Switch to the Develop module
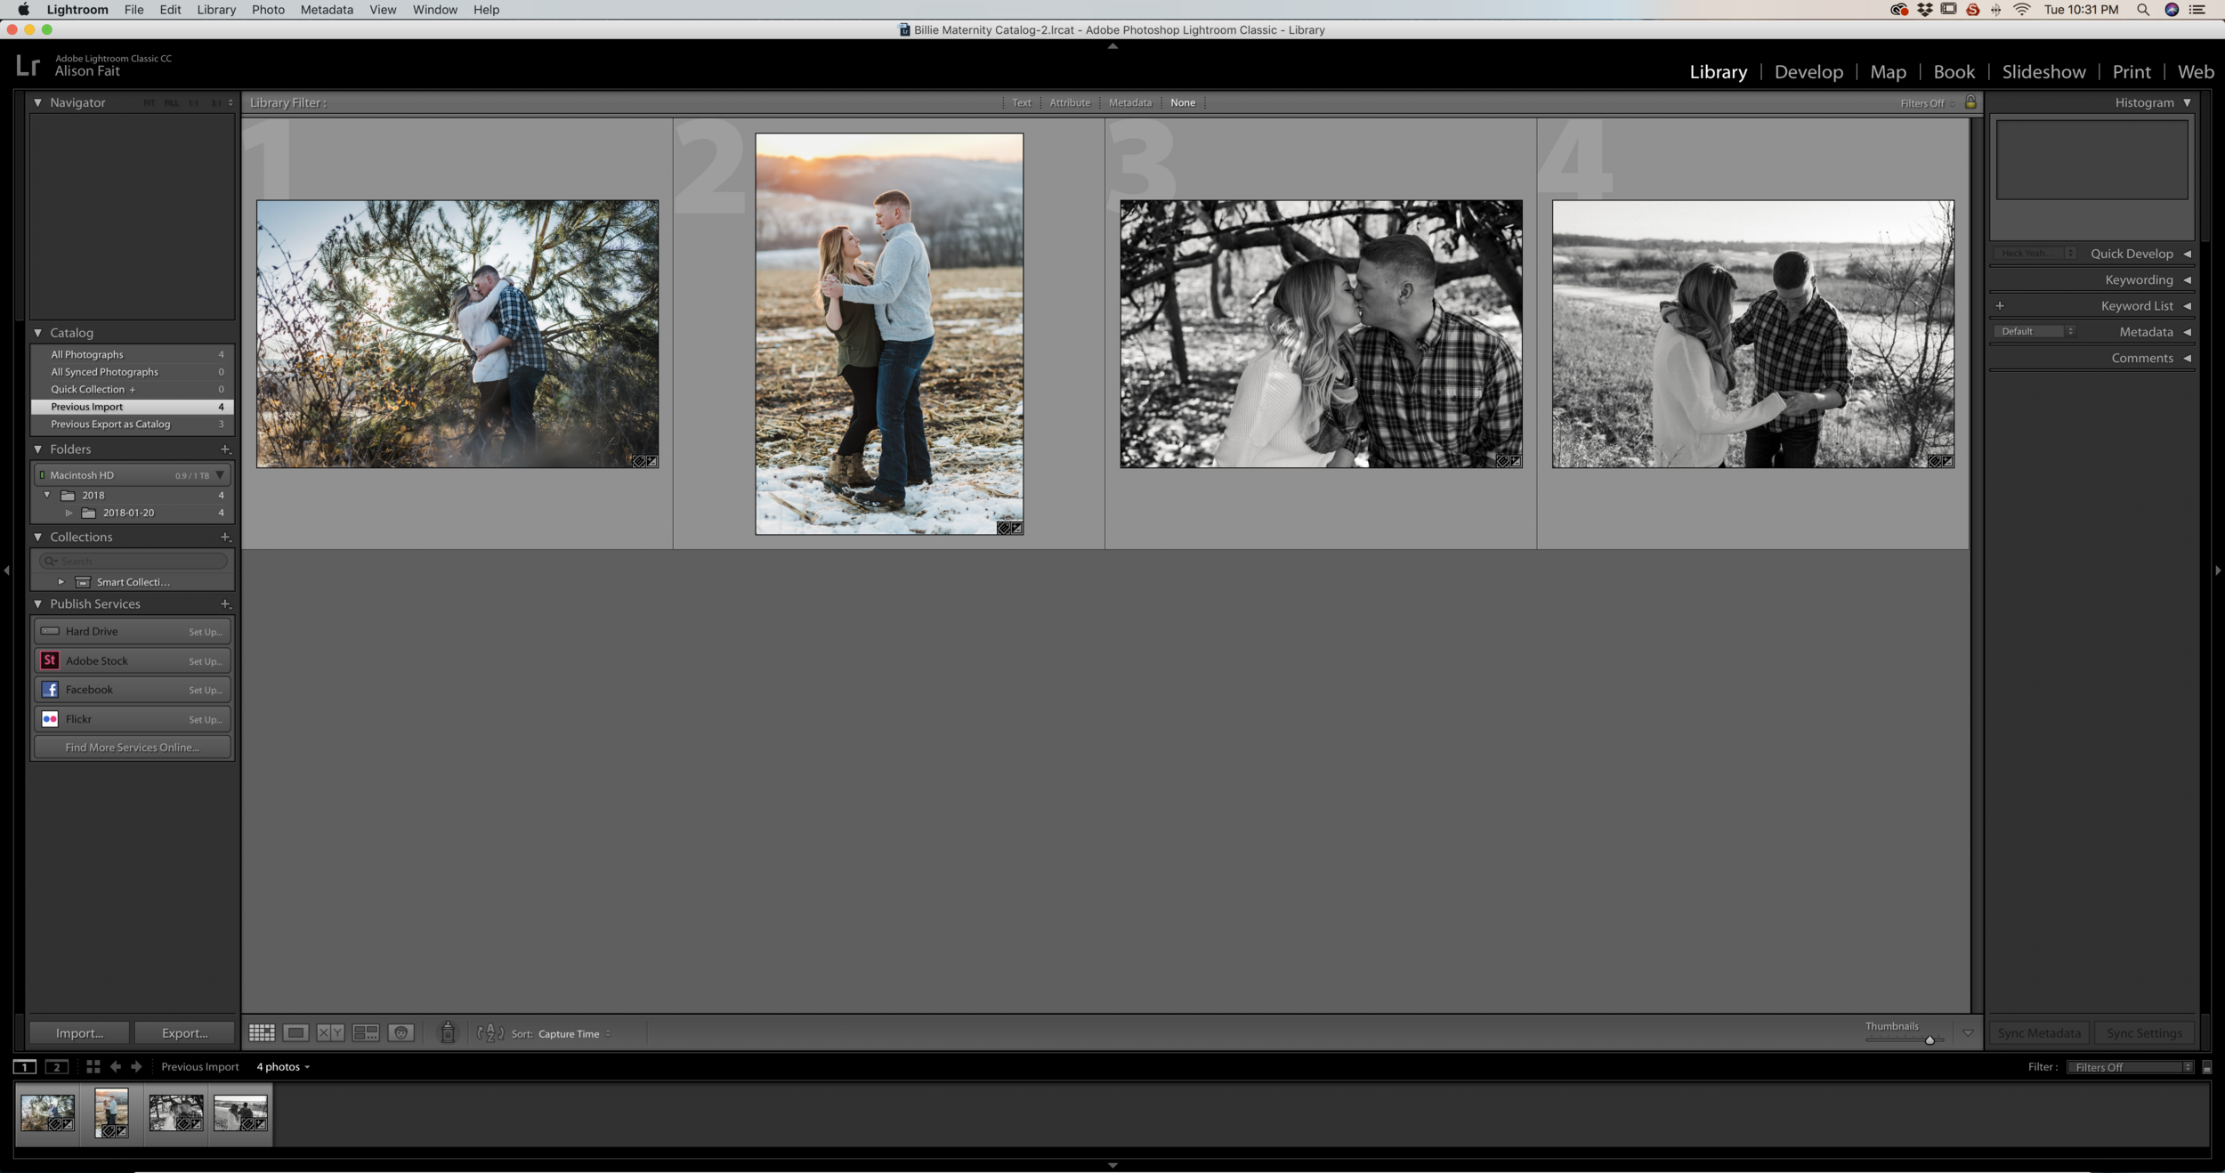Viewport: 2225px width, 1173px height. 1808,72
